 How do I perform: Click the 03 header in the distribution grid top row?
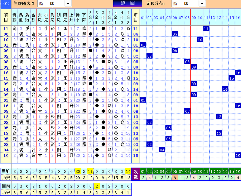coord(156,18)
